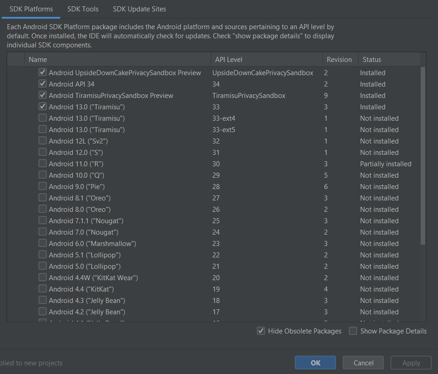Select the "Android 6.0 ("Marshmallow")" row name
This screenshot has height=374, width=438.
[x=93, y=244]
